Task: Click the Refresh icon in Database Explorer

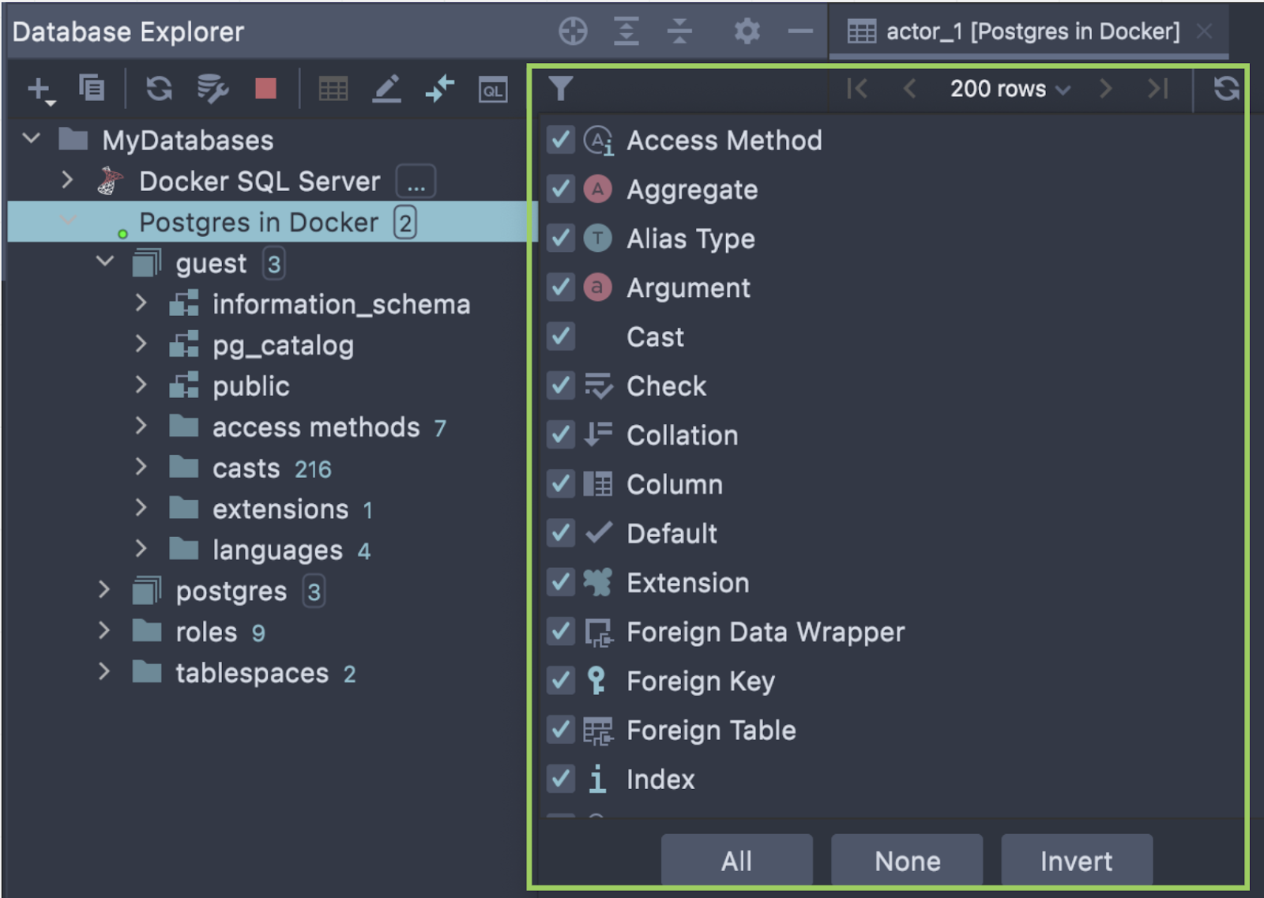Action: (159, 88)
